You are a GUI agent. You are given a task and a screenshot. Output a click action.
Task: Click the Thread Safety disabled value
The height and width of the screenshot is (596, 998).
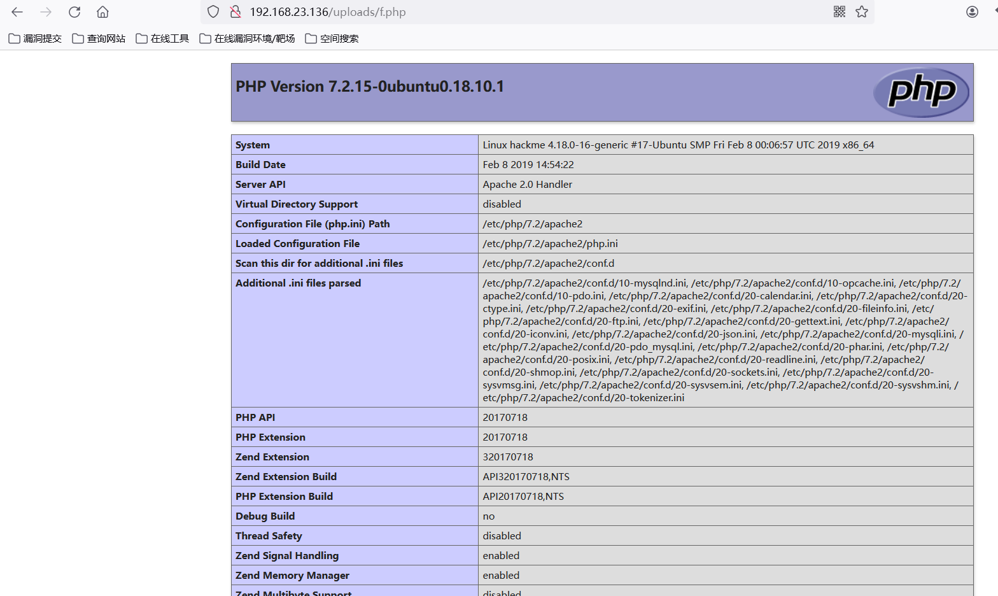click(x=502, y=536)
